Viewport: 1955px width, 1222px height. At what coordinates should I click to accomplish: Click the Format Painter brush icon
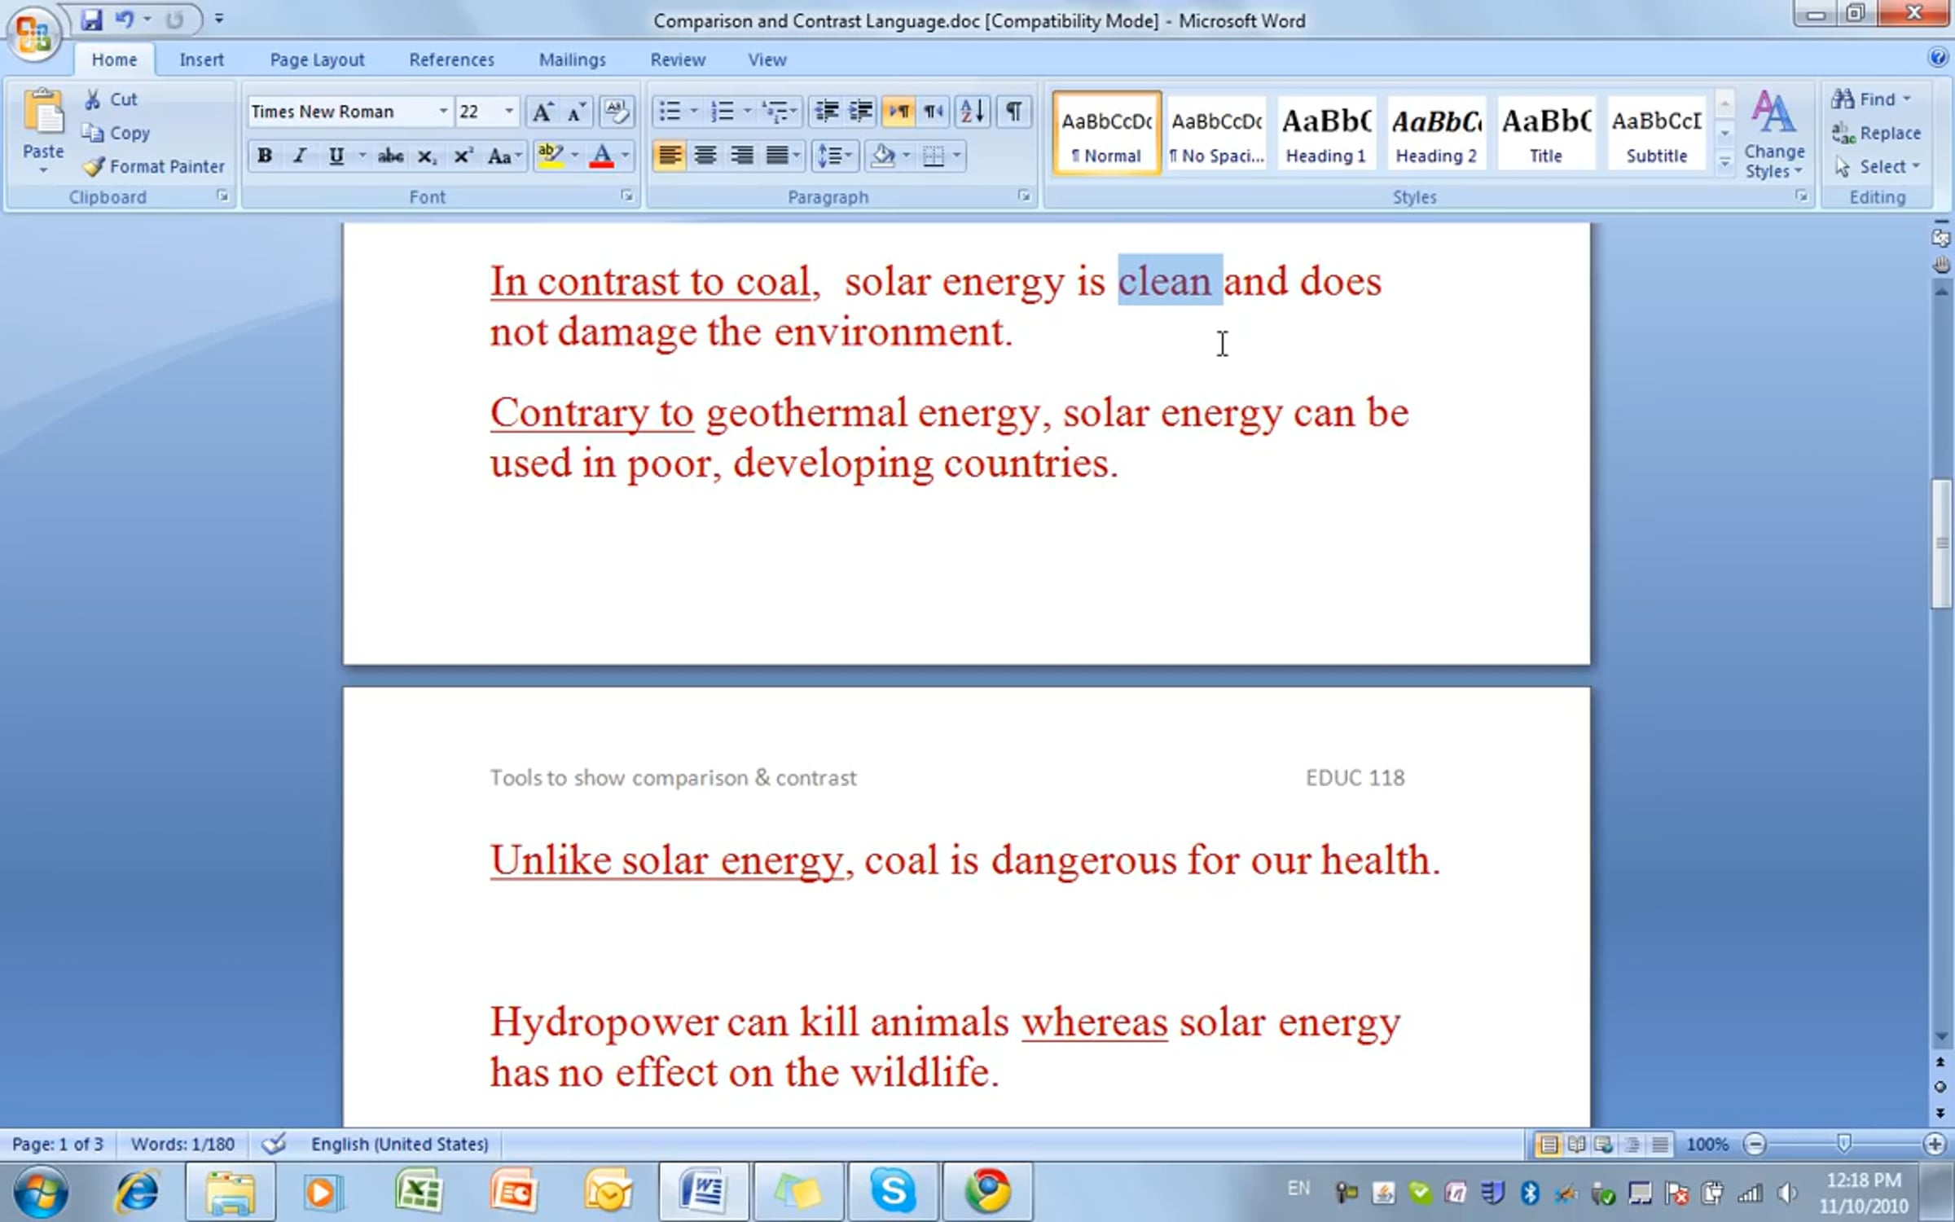coord(94,166)
